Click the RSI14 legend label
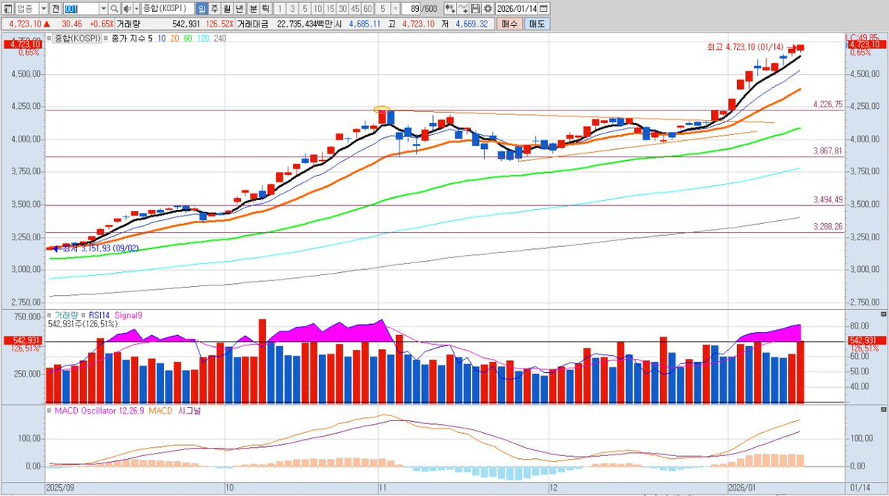This screenshot has height=496, width=889. click(x=99, y=315)
